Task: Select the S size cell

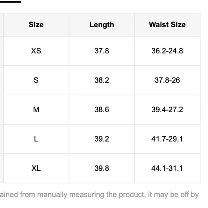Action: pyautogui.click(x=36, y=80)
